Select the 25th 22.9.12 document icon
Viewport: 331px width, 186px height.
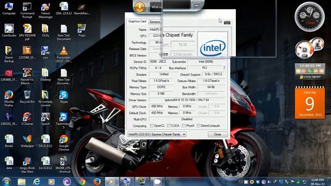64,8
